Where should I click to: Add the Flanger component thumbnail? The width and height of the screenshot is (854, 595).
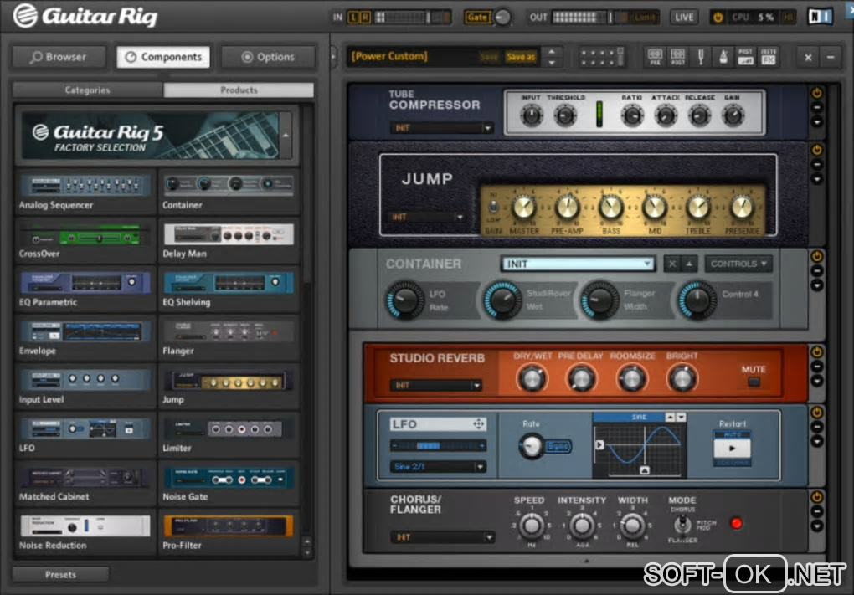coord(229,331)
